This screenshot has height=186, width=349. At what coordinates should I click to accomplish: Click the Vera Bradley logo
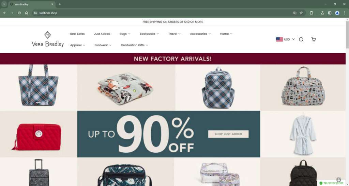(48, 39)
